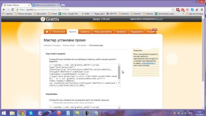Open the Статистика tab
206x116 pixels.
pos(58,32)
